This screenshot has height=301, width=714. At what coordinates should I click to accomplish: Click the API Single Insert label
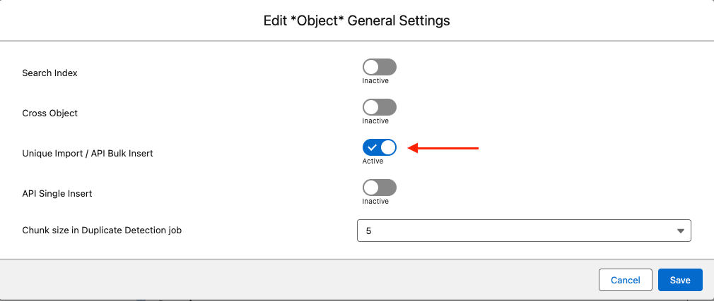click(57, 193)
